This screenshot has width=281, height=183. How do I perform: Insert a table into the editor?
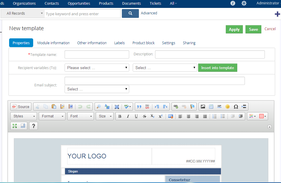211,107
